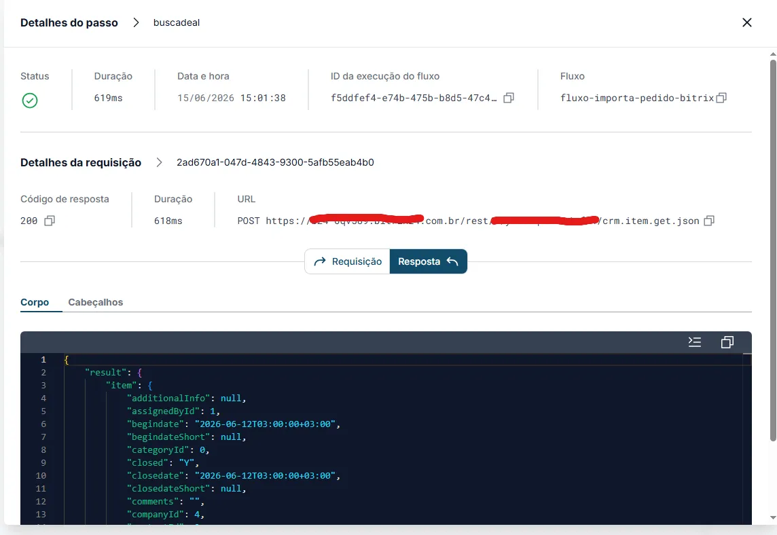Click the chevron after Detalhes da requisição
777x535 pixels.
[159, 162]
